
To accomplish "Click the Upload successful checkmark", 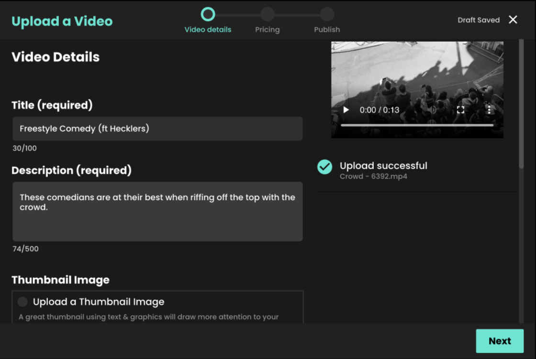I will tap(324, 167).
